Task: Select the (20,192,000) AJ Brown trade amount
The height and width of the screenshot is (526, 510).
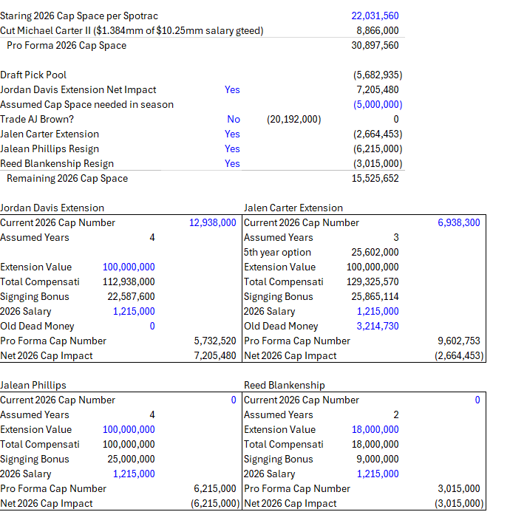Action: (293, 119)
